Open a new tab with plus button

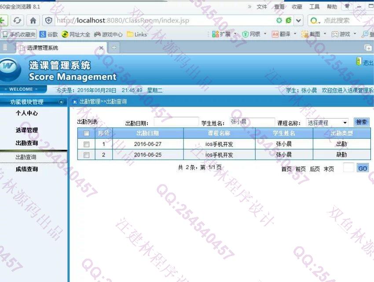click(x=114, y=48)
